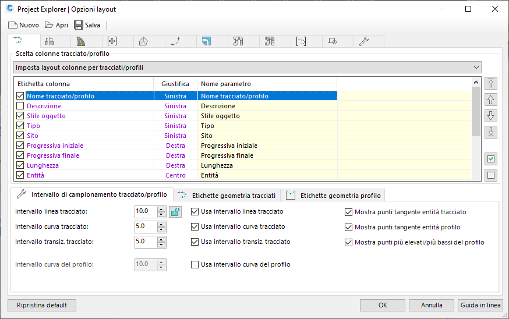Uncheck the Stile oggetto column checkbox

(x=20, y=115)
